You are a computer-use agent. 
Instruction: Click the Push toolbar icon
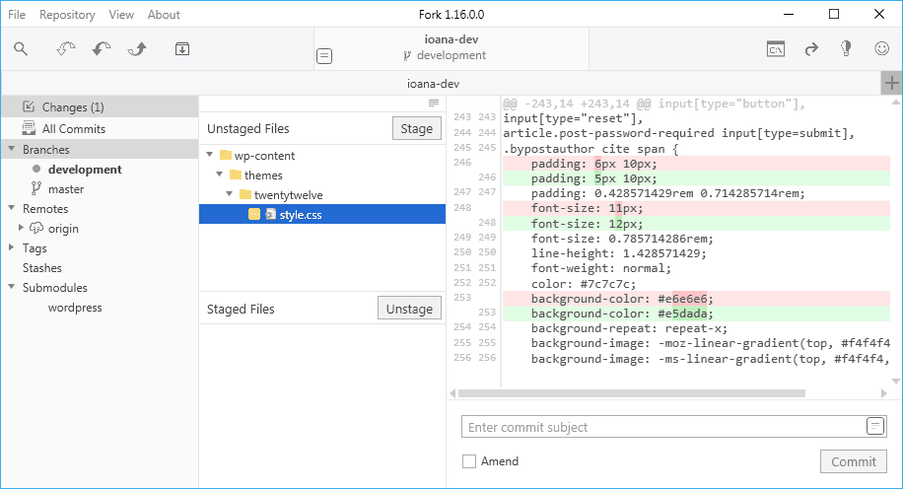click(138, 49)
